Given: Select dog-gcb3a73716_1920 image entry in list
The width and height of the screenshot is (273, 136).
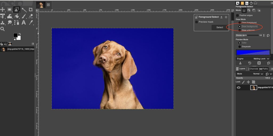Looking at the screenshot, I should point(17,49).
